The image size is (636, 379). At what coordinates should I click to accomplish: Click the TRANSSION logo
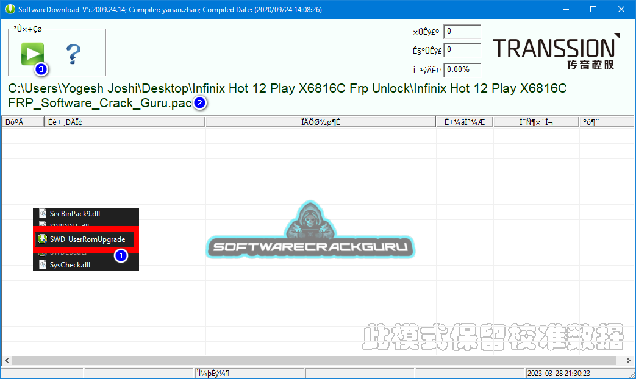coord(556,51)
